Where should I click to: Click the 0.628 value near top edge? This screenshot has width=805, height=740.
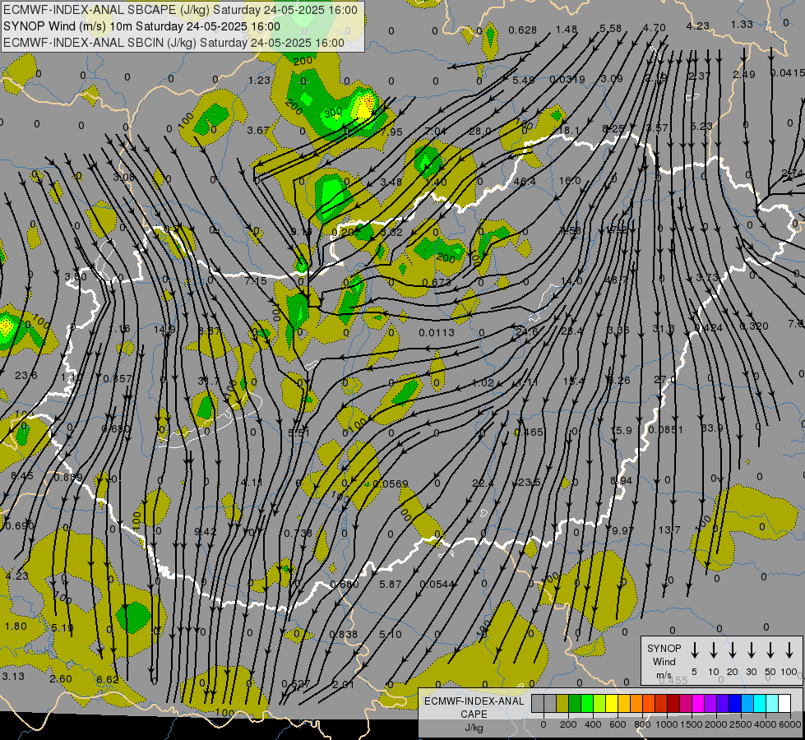[523, 30]
